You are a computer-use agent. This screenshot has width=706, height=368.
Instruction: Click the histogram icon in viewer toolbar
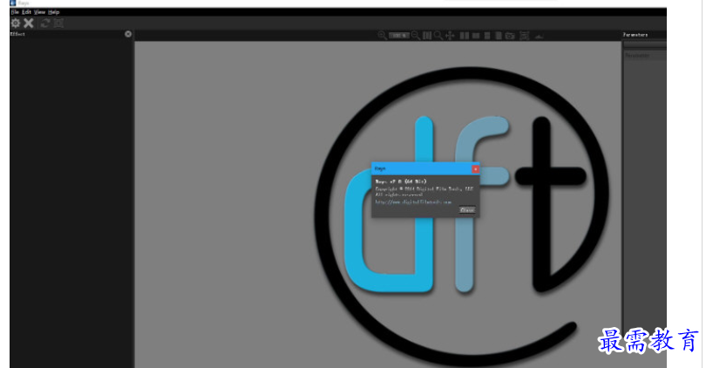(539, 36)
